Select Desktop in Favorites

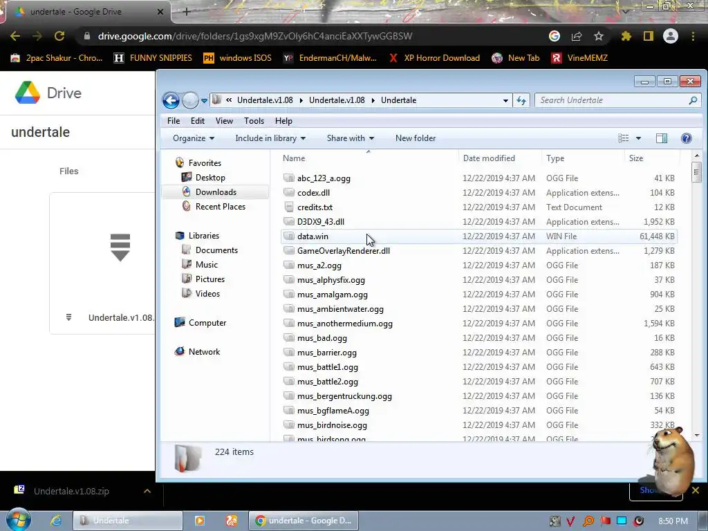click(210, 178)
